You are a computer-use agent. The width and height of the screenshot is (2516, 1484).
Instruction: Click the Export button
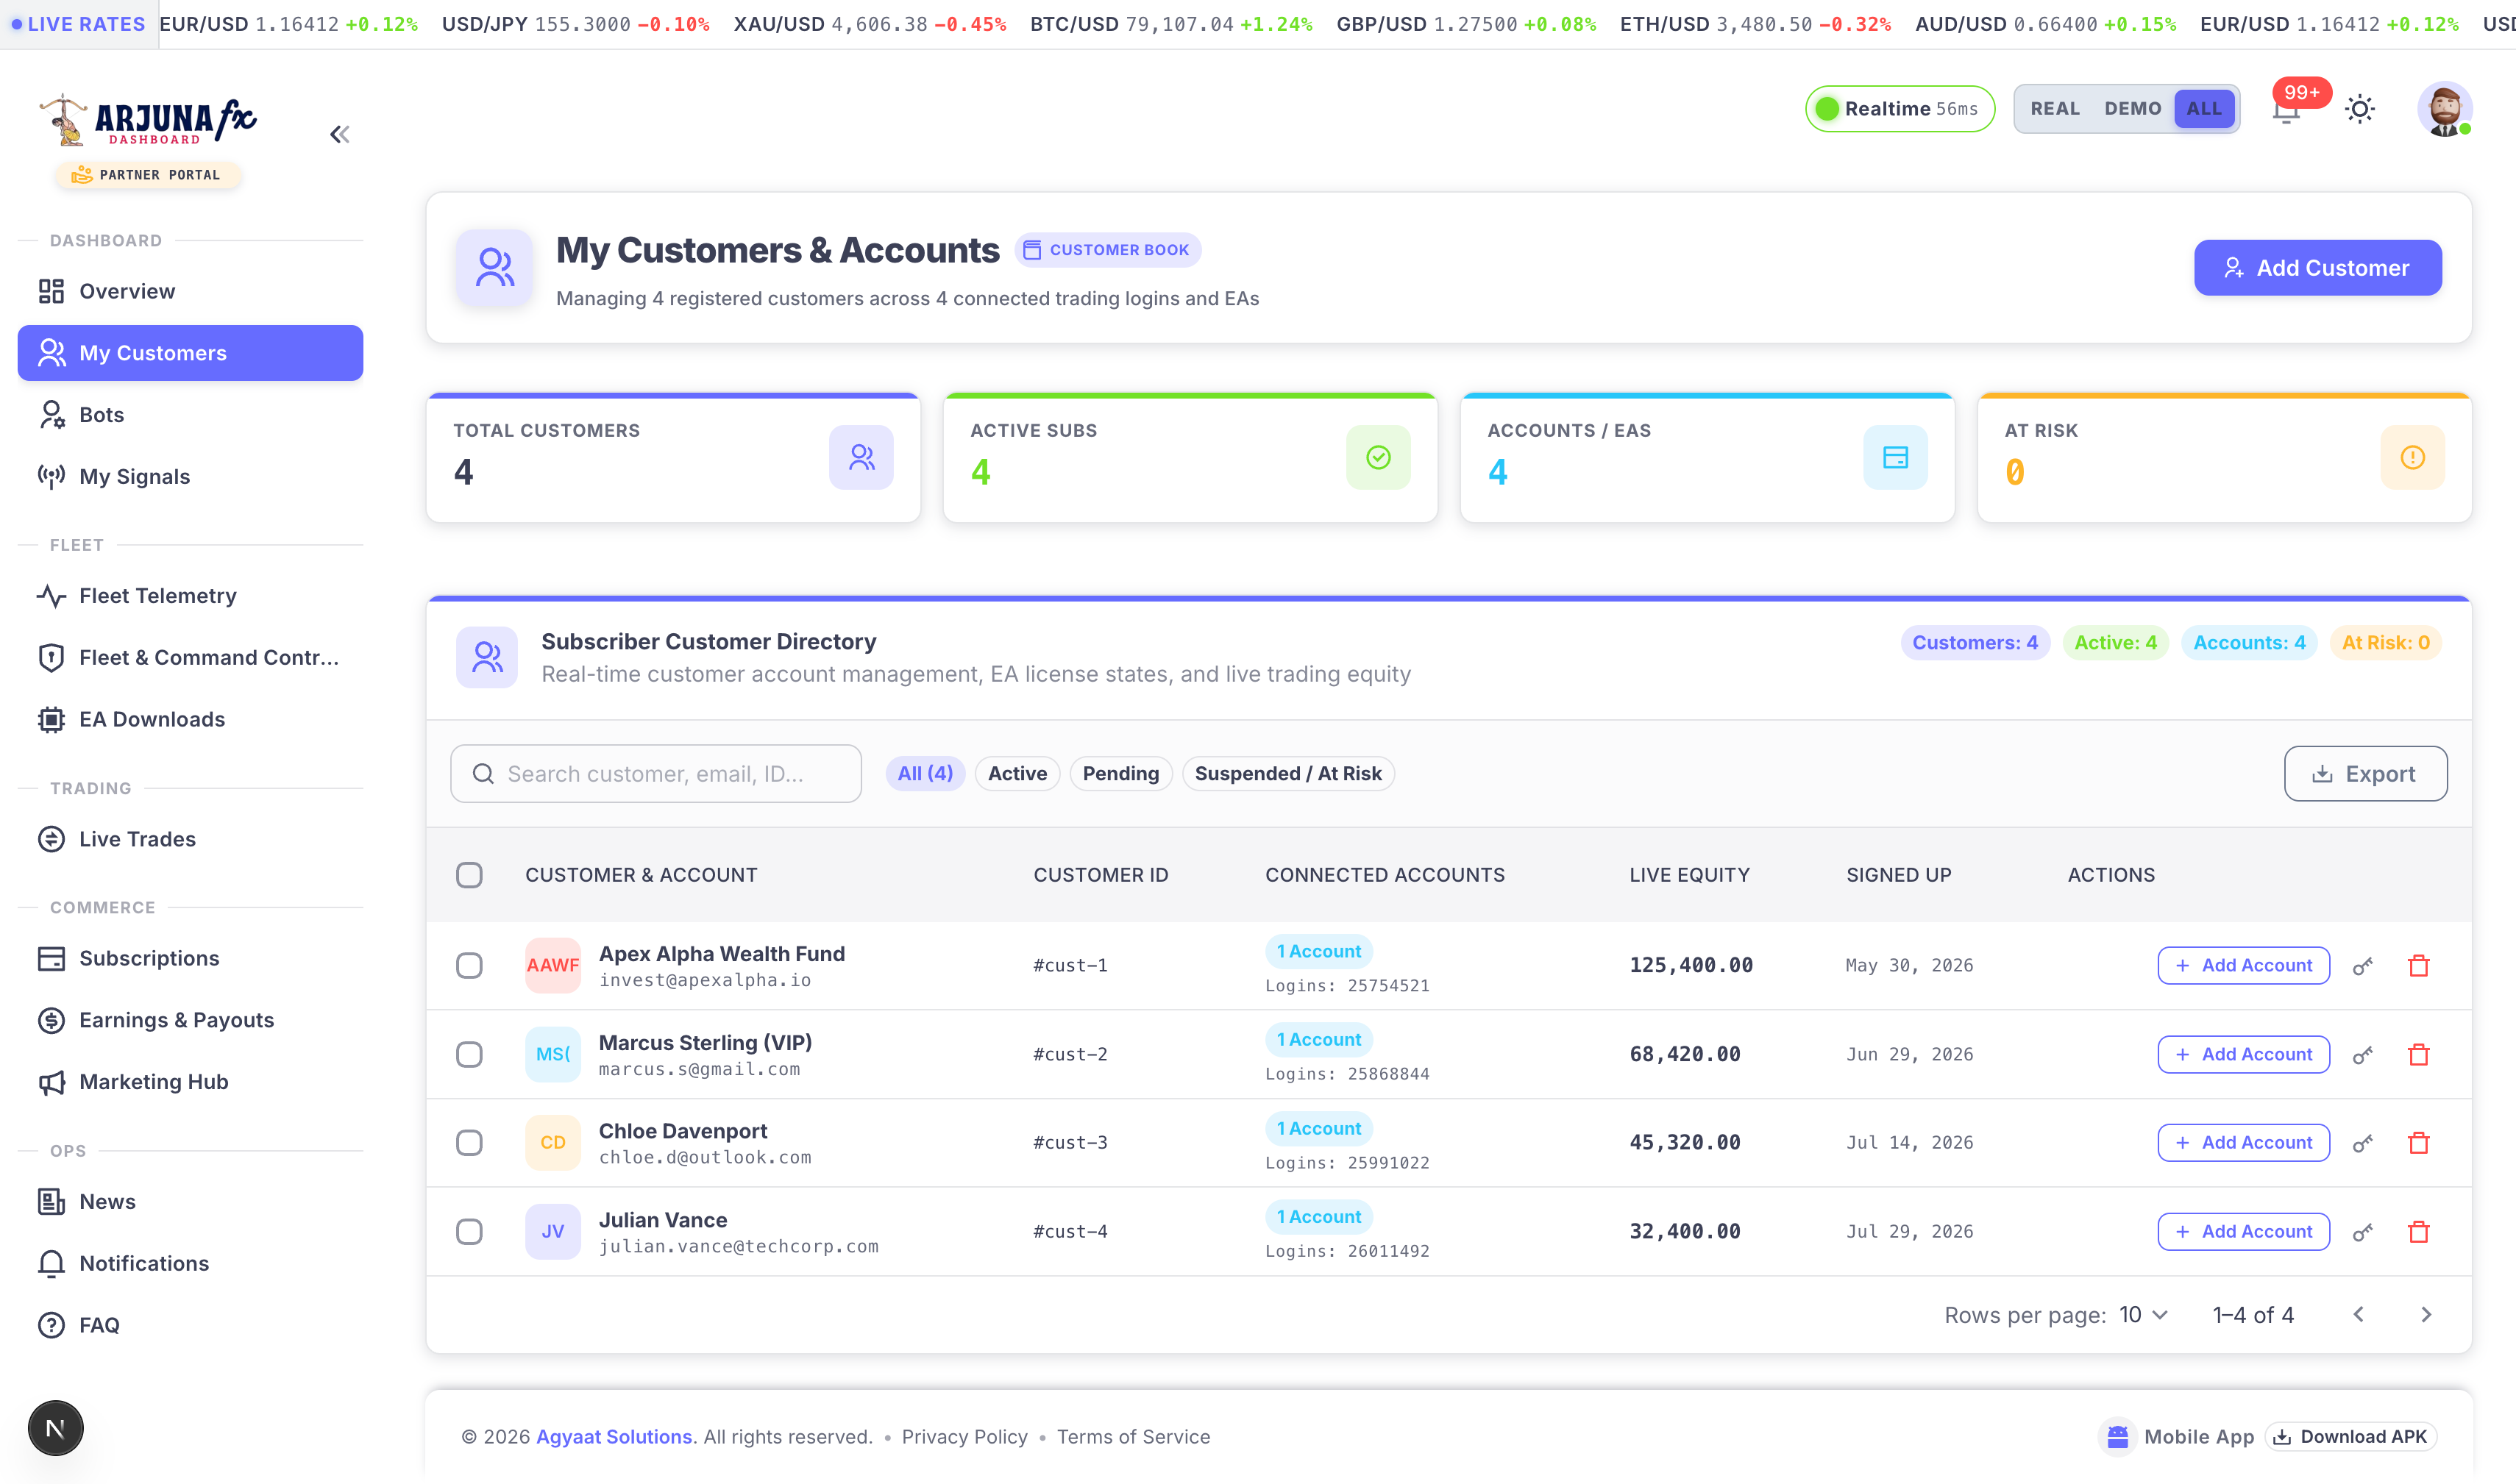[x=2366, y=774]
